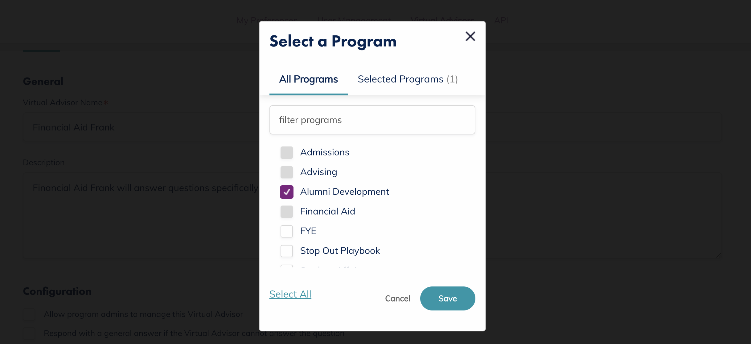Click the Alumni Development label text
Screen dimensions: 751x344
click(344, 192)
